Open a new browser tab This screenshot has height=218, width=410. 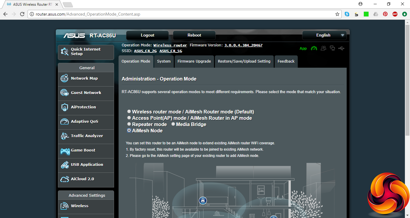coord(68,4)
